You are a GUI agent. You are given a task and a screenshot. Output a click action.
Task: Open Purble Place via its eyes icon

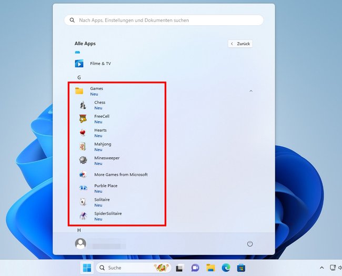[83, 188]
